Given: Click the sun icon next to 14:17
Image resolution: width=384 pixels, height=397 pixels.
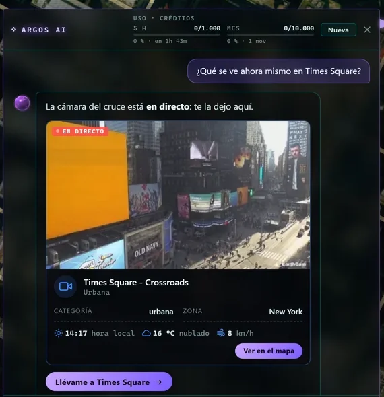Looking at the screenshot, I should click(59, 333).
